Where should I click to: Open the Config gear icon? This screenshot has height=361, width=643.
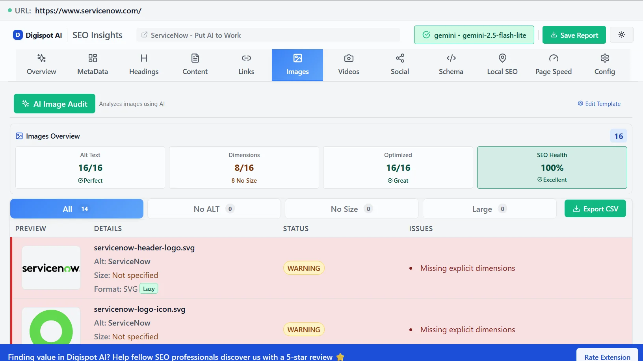pos(605,58)
